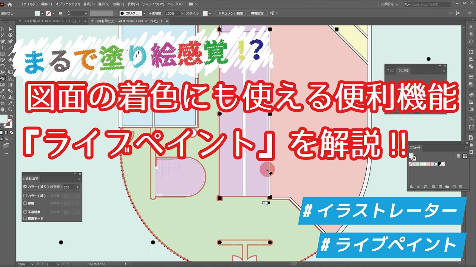This screenshot has height=267, width=476.
Task: Click the Delete Swatch trash icon
Action: point(460,187)
